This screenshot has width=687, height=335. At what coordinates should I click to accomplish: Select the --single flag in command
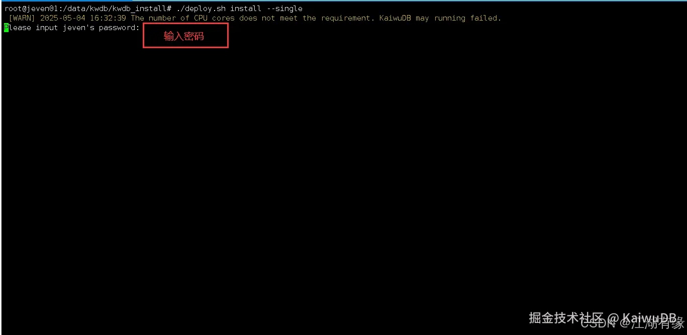tap(284, 9)
